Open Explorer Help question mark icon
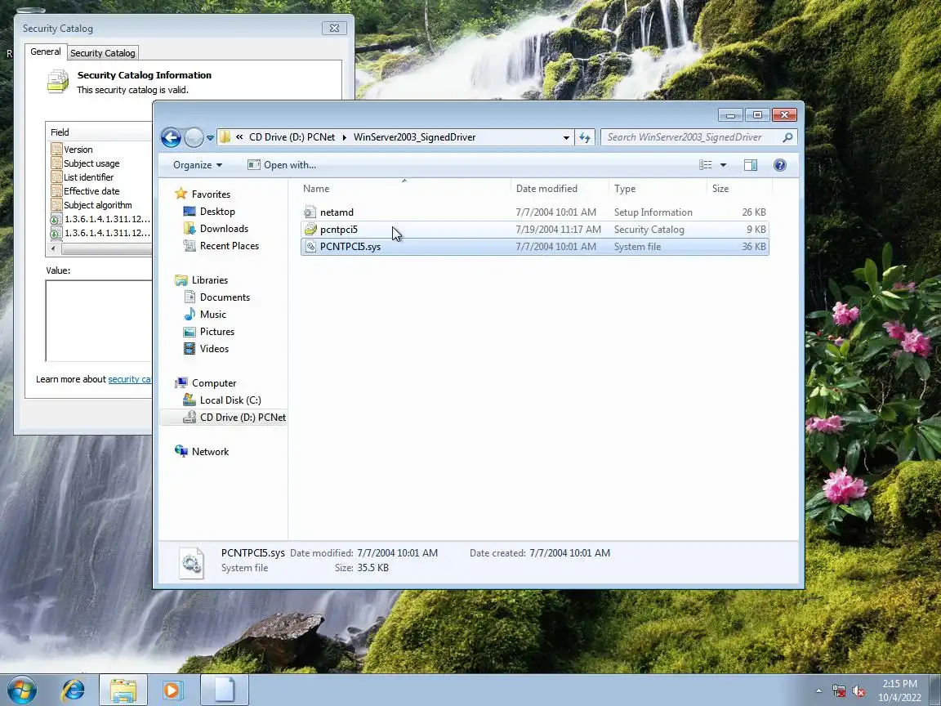Viewport: 941px width, 706px height. [779, 165]
